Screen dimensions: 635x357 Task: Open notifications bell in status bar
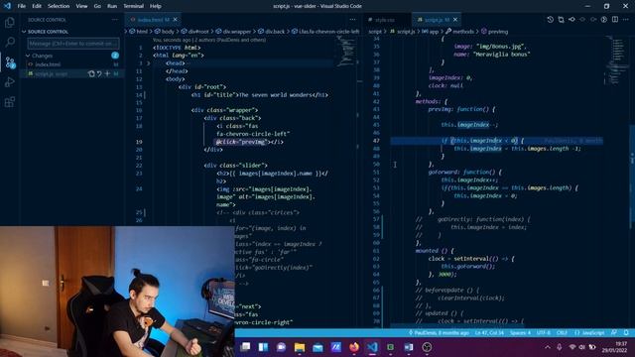(x=626, y=333)
